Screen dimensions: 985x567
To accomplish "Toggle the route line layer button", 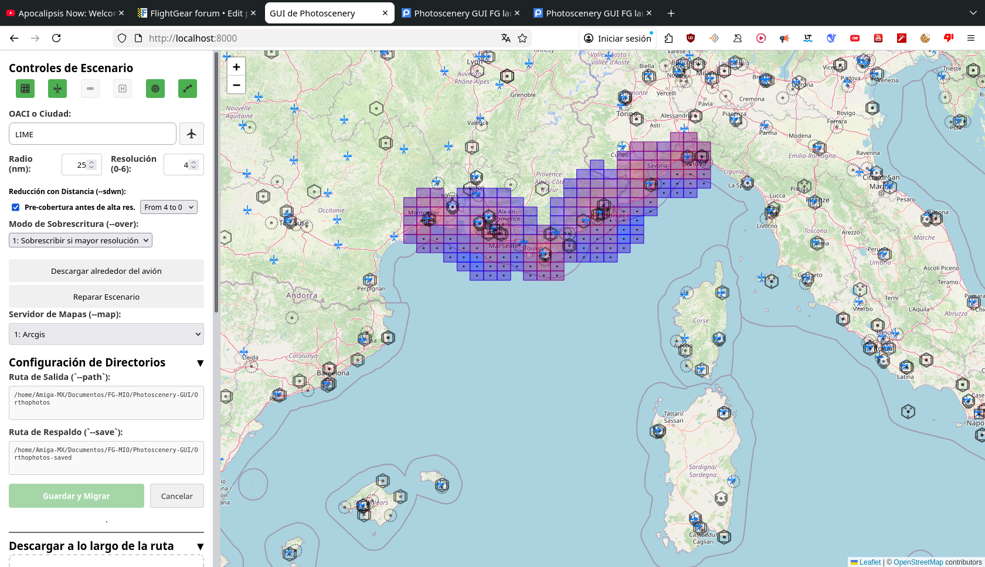I will point(188,89).
